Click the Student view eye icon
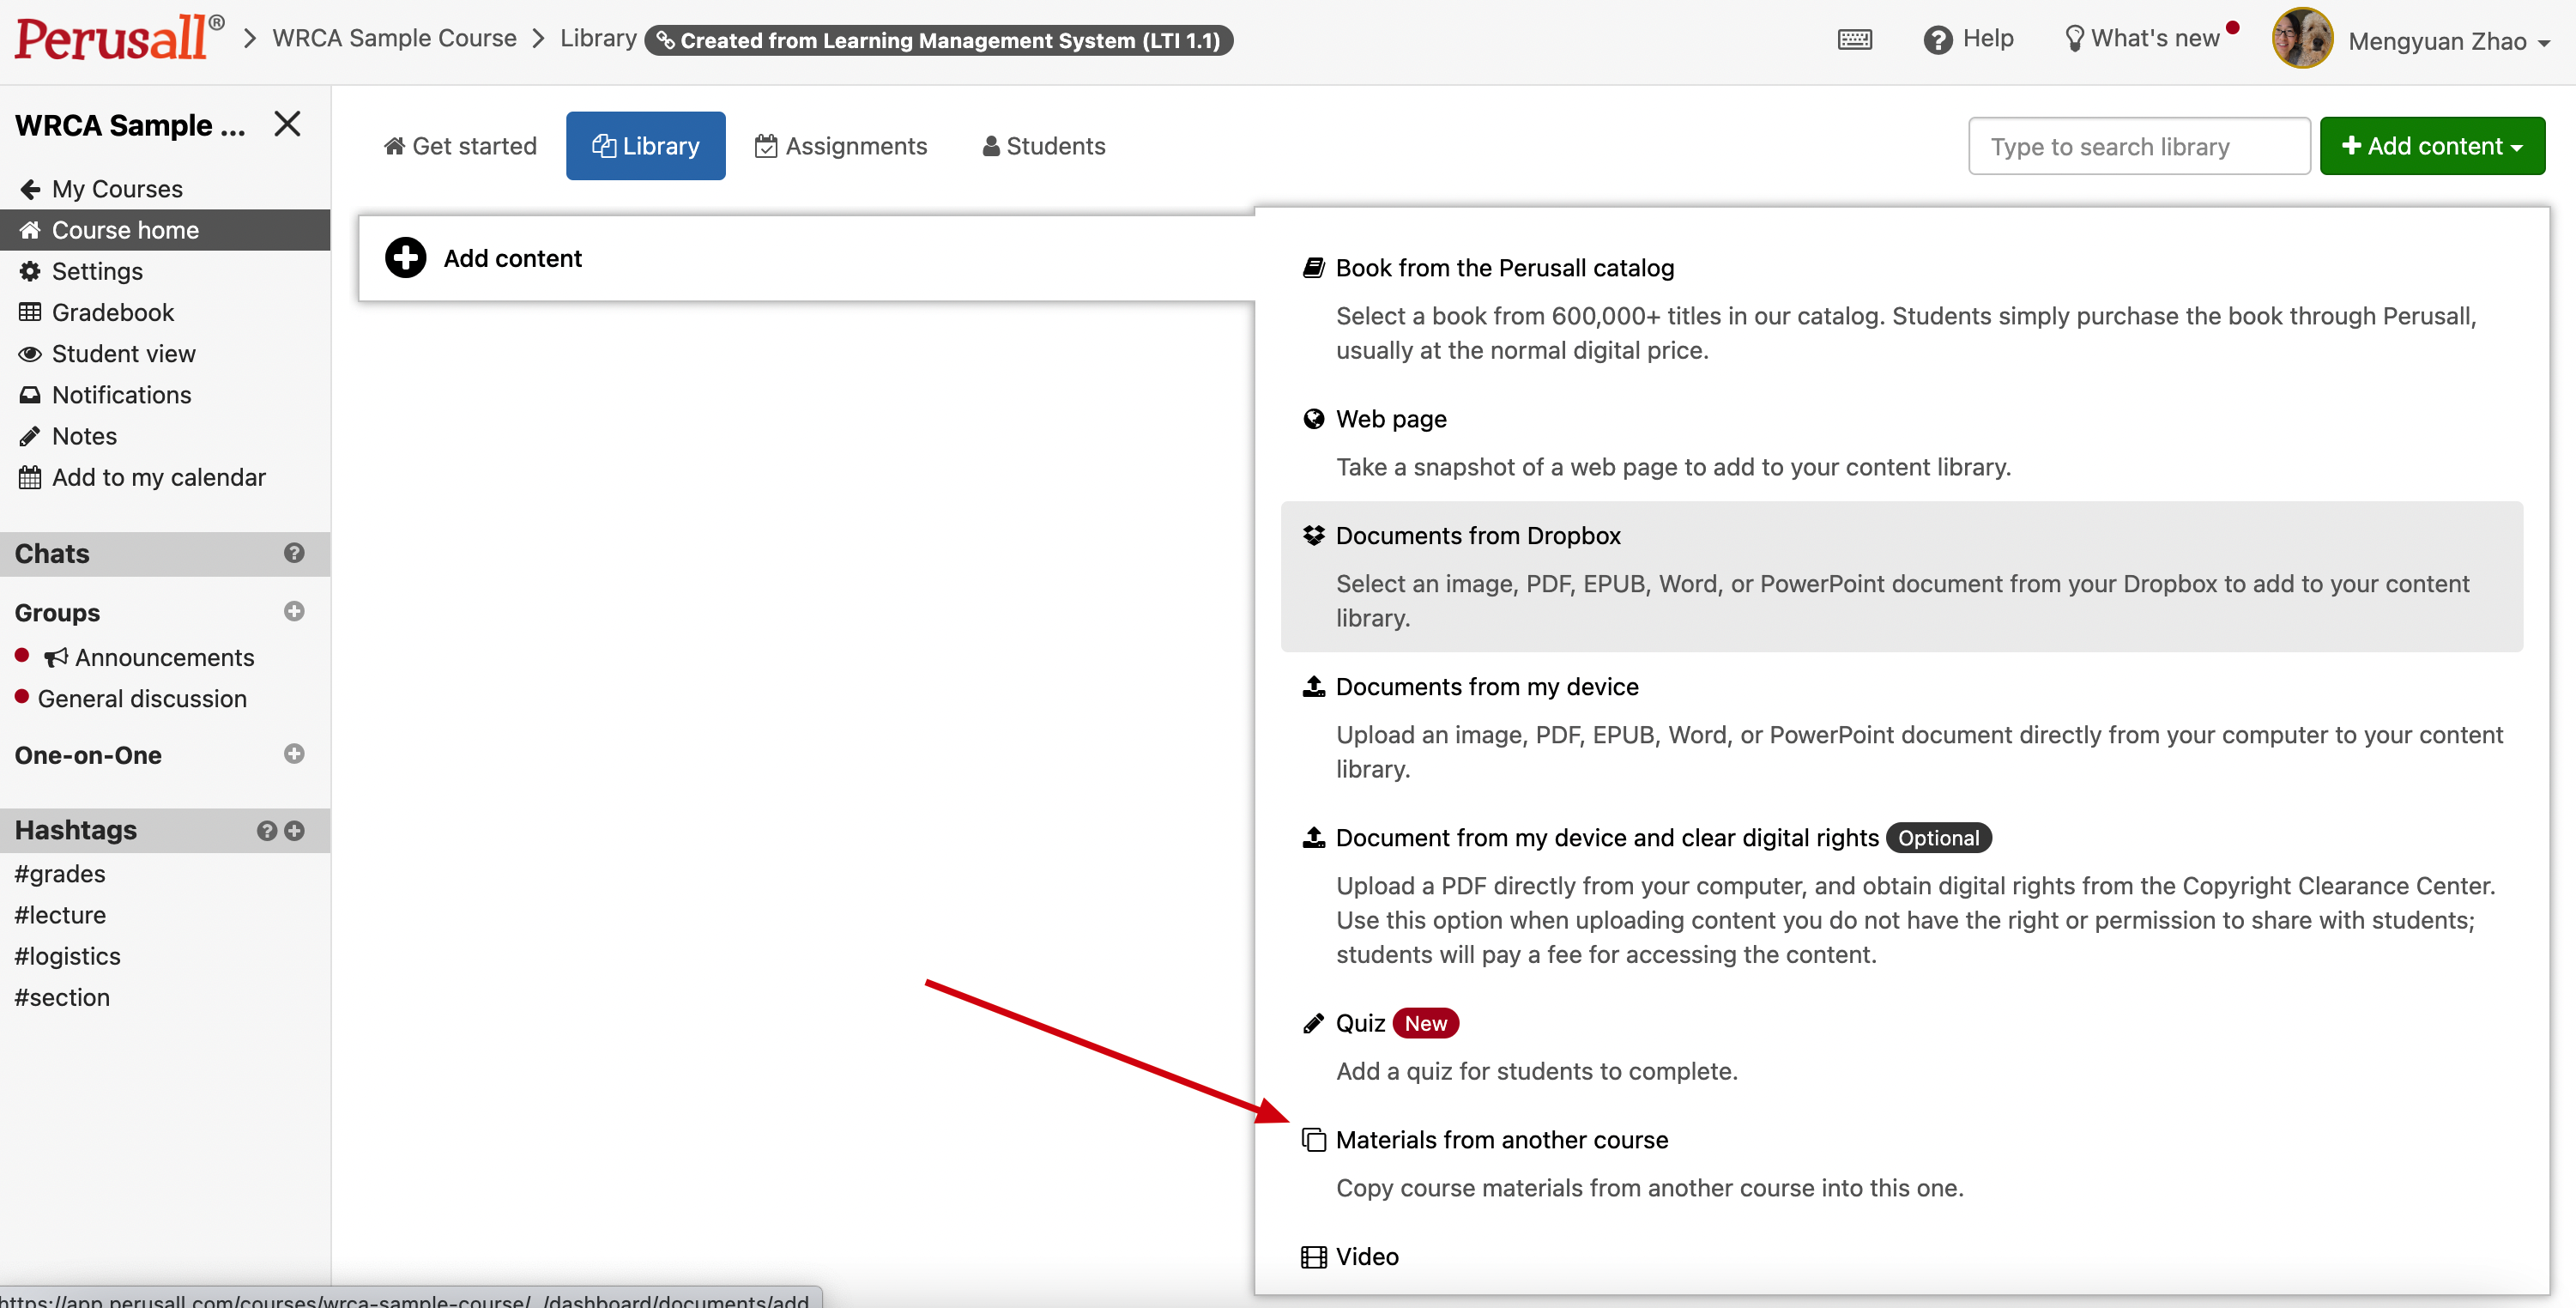The width and height of the screenshot is (2576, 1308). (30, 354)
